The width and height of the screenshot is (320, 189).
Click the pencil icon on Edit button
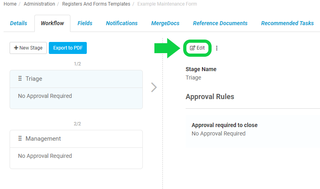tap(192, 48)
